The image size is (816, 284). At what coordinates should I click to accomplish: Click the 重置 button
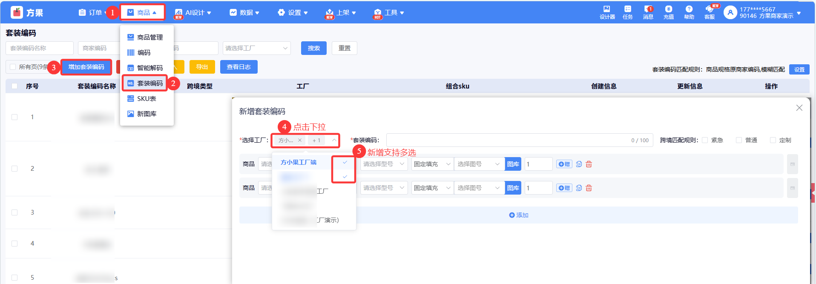(x=345, y=48)
